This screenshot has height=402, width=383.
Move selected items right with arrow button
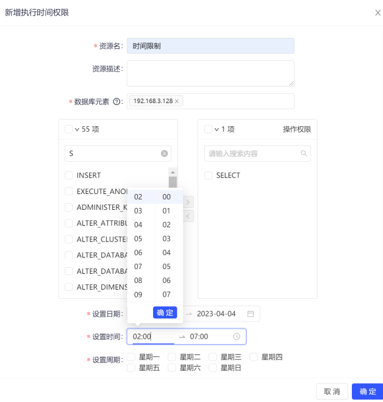[x=188, y=202]
